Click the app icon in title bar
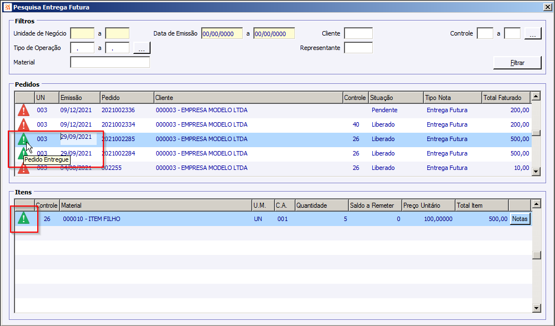This screenshot has width=555, height=326. (7, 7)
